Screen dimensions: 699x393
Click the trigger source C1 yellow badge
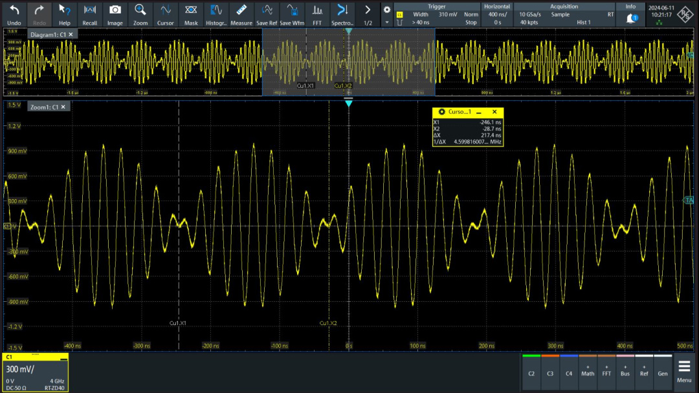pos(399,15)
